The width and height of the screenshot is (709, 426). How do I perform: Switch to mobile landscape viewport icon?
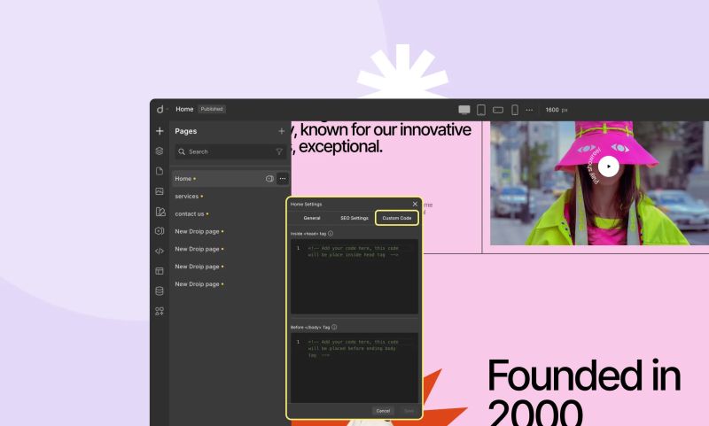click(x=498, y=110)
